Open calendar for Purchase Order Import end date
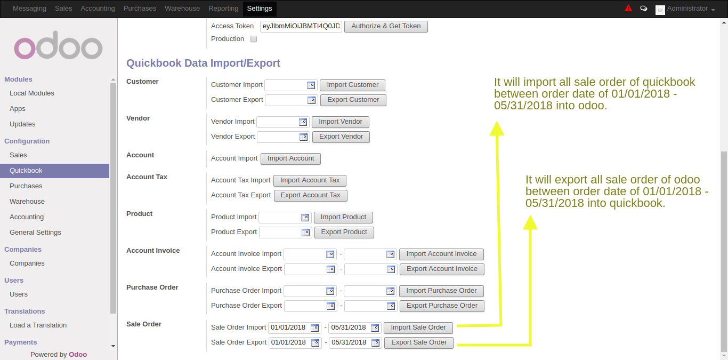The height and width of the screenshot is (360, 728). point(390,291)
